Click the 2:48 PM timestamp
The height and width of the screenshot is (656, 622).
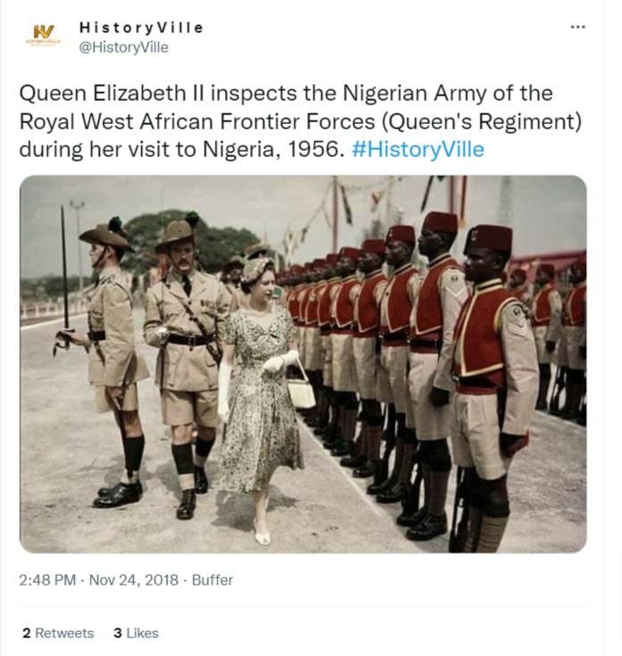tap(47, 580)
